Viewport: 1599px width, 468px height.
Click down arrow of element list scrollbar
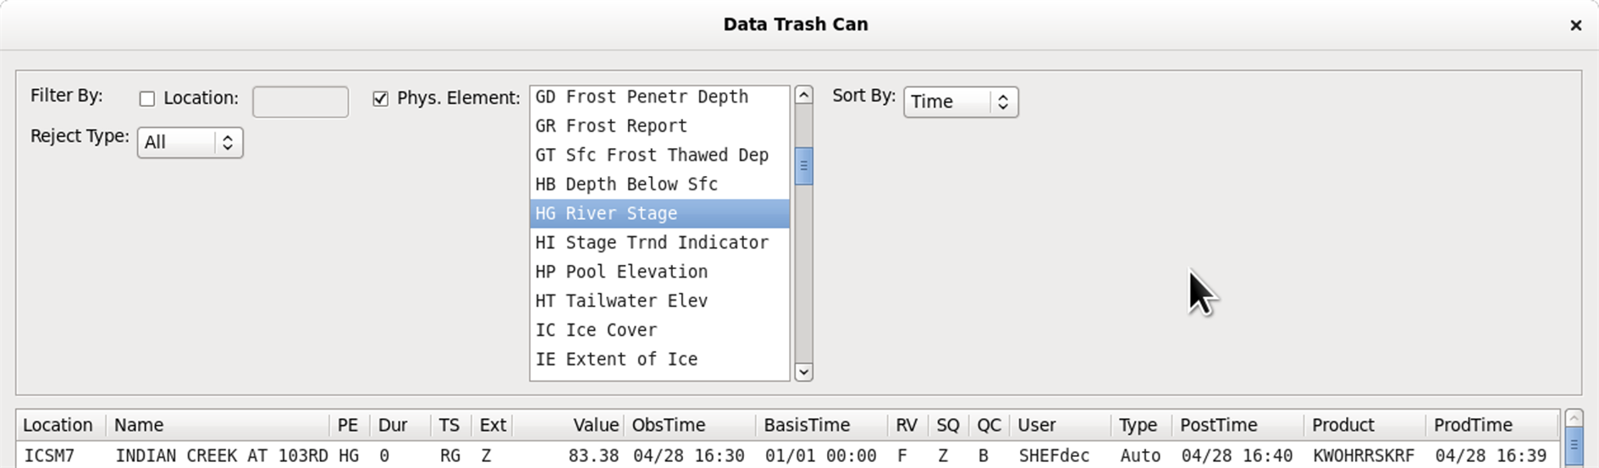(804, 372)
